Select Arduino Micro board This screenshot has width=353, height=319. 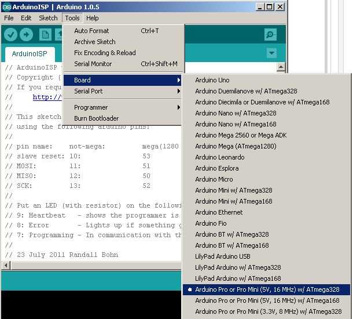267,179
